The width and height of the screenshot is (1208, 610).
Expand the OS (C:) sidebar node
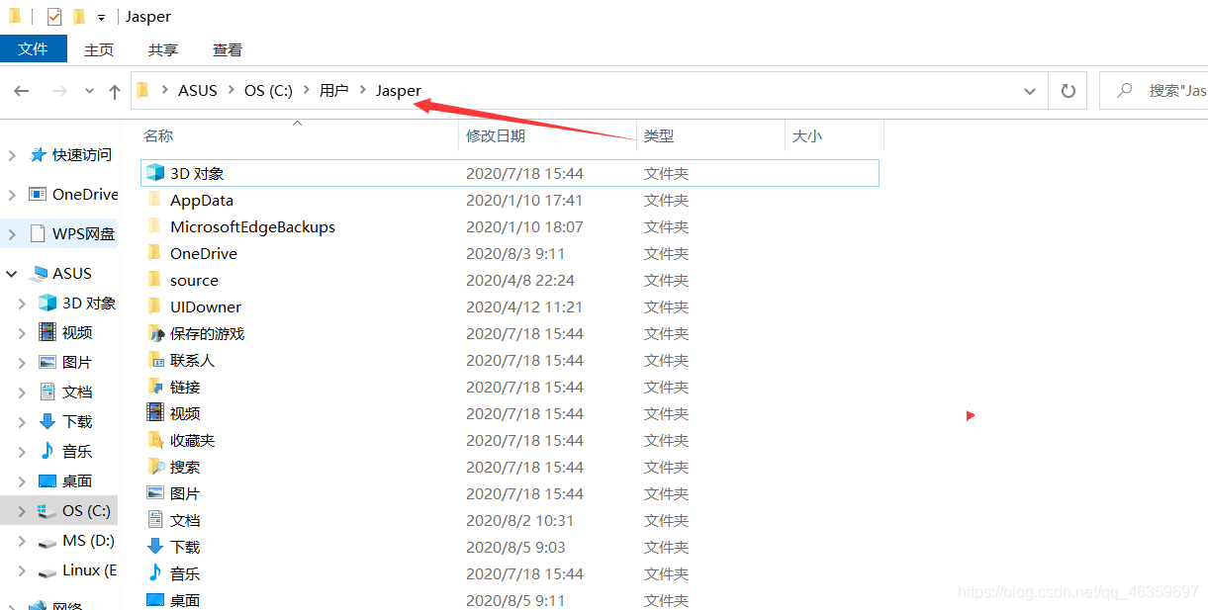pos(22,511)
